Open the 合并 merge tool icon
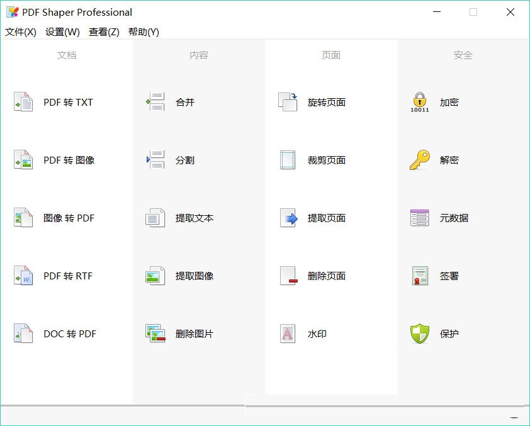 [155, 102]
